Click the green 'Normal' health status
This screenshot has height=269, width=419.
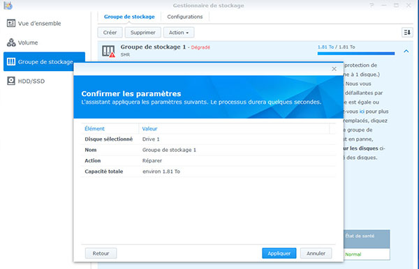[353, 254]
